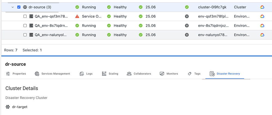The height and width of the screenshot is (115, 272).
Task: Open the Properties tab
Action: coord(16,74)
